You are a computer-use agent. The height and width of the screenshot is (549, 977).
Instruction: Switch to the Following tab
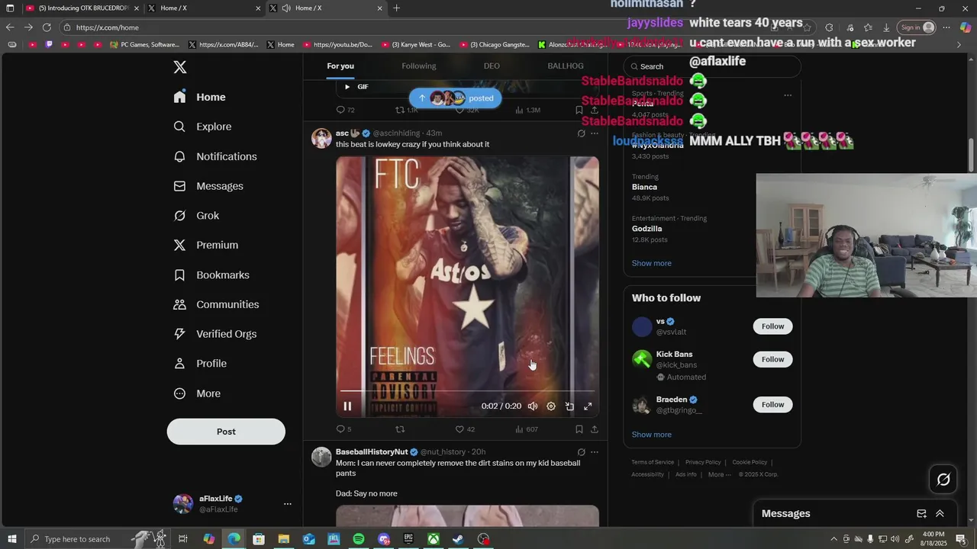point(419,66)
